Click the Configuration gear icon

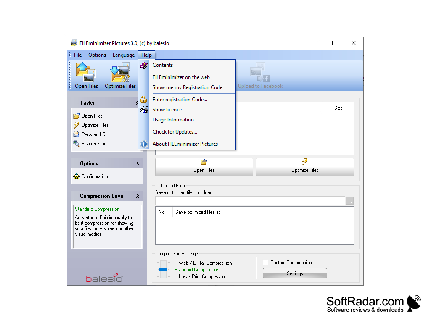point(77,176)
